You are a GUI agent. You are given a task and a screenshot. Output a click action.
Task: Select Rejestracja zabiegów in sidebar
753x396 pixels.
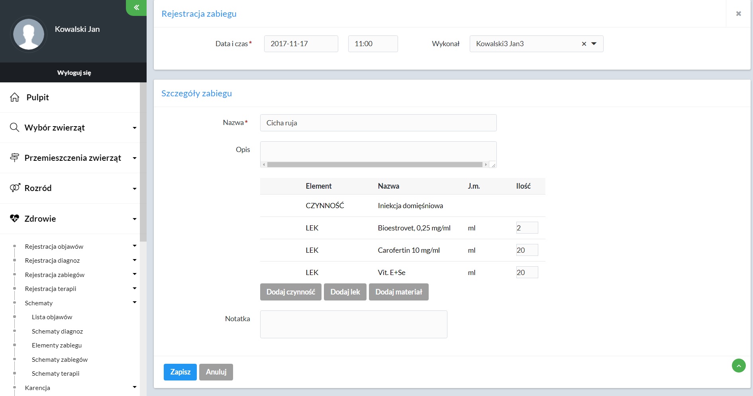point(55,275)
